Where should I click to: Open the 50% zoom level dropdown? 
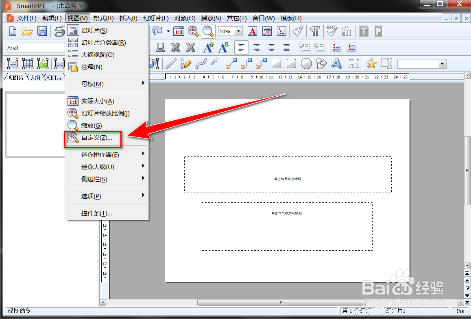pyautogui.click(x=239, y=31)
